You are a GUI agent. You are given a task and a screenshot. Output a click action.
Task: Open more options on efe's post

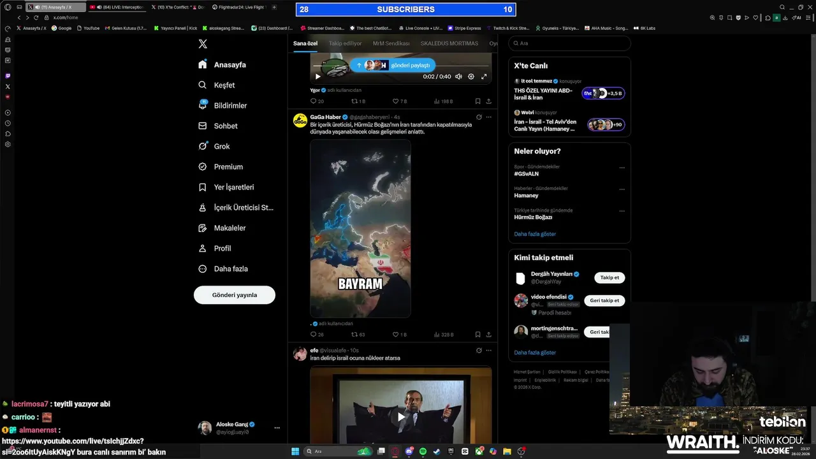click(x=489, y=350)
